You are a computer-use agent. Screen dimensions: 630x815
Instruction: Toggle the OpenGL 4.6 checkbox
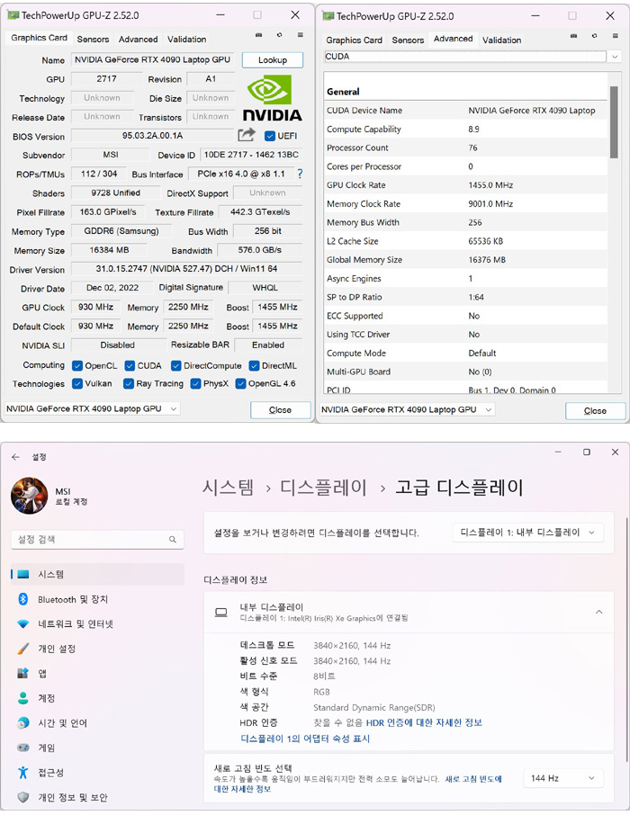tap(240, 383)
